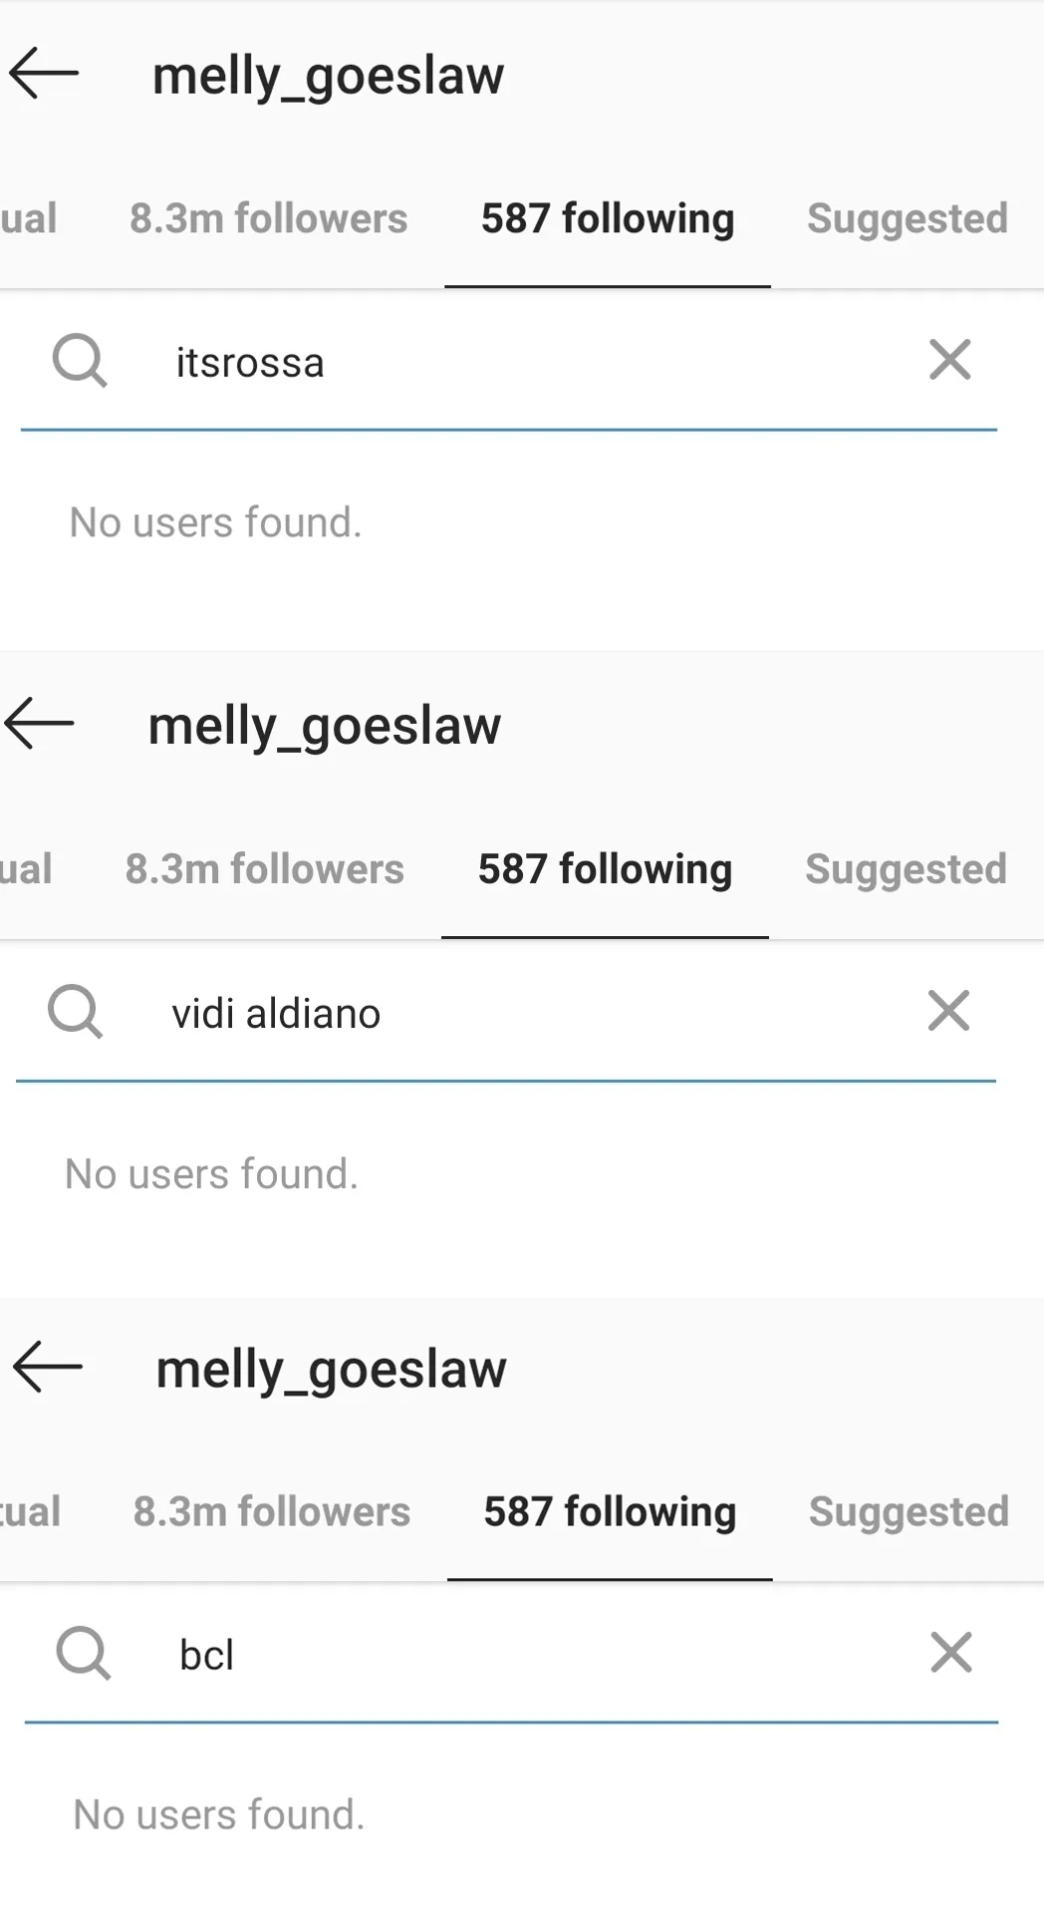Screen dimensions: 1044x1925
Task: Click the No users found message in middle section
Action: [211, 1174]
